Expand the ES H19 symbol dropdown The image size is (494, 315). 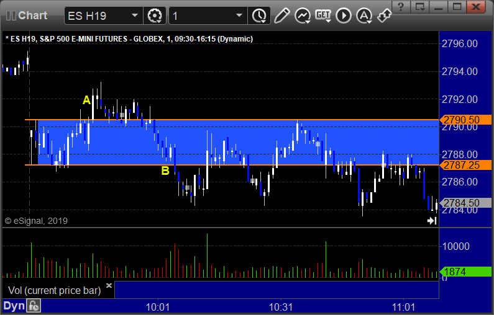134,16
